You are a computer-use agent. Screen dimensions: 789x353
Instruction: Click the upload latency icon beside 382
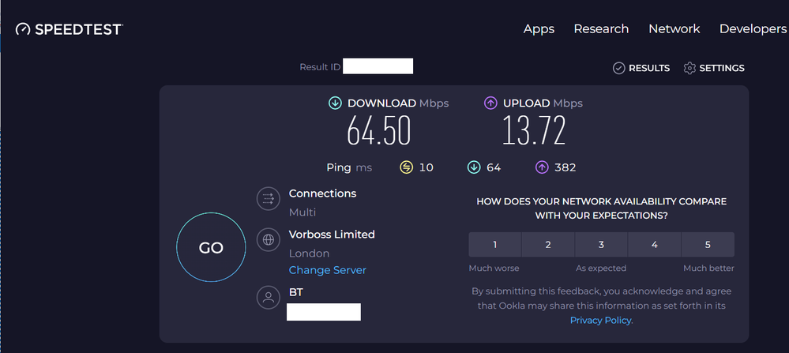coord(542,167)
